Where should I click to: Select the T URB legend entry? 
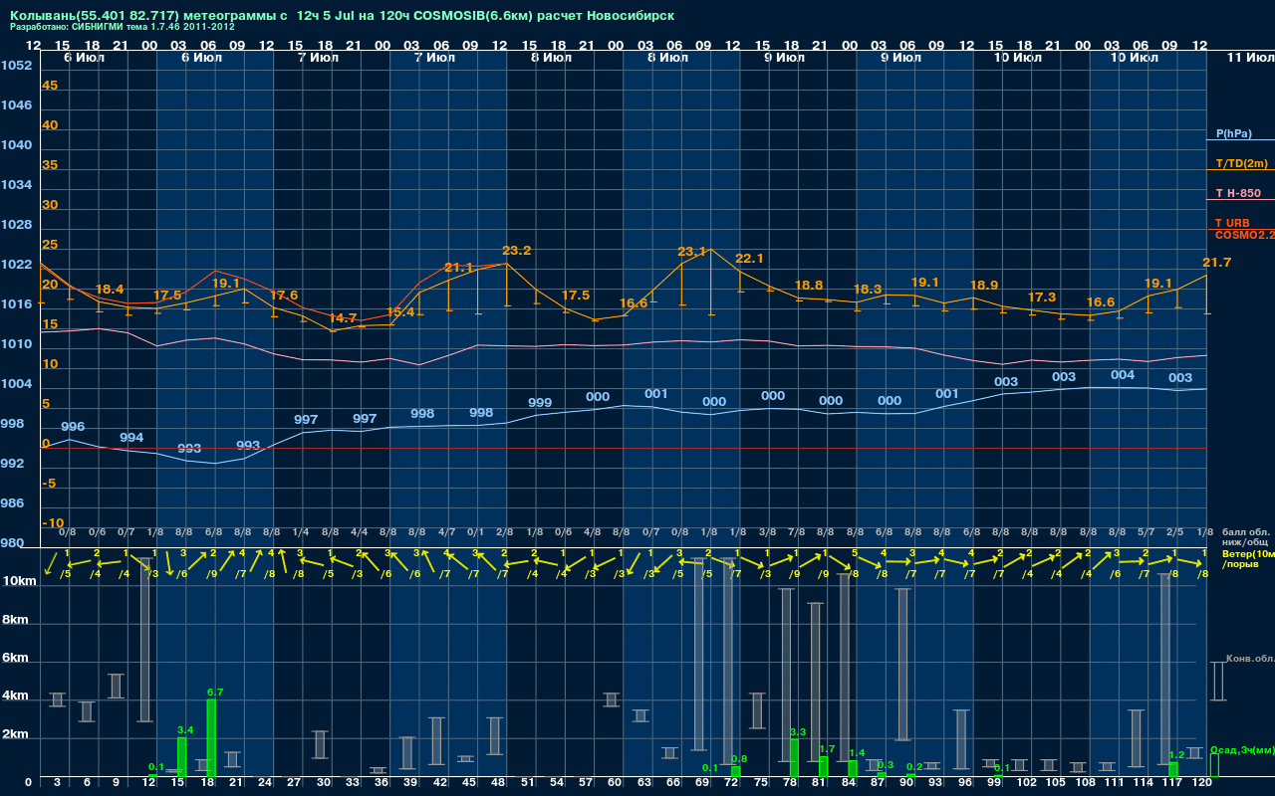(1232, 223)
